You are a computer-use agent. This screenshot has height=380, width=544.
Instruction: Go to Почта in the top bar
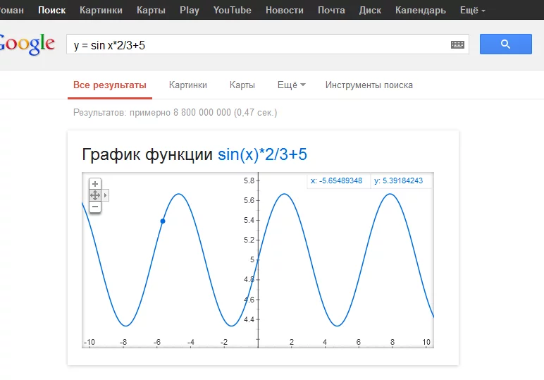(331, 10)
